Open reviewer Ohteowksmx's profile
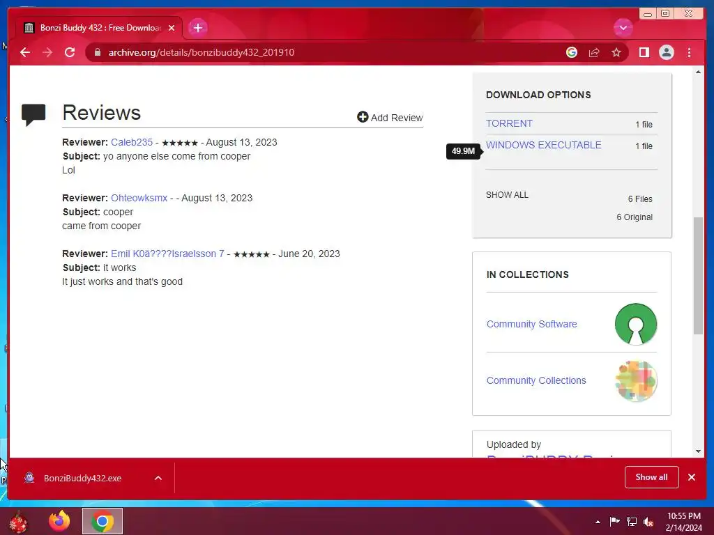This screenshot has width=714, height=535. (x=139, y=198)
